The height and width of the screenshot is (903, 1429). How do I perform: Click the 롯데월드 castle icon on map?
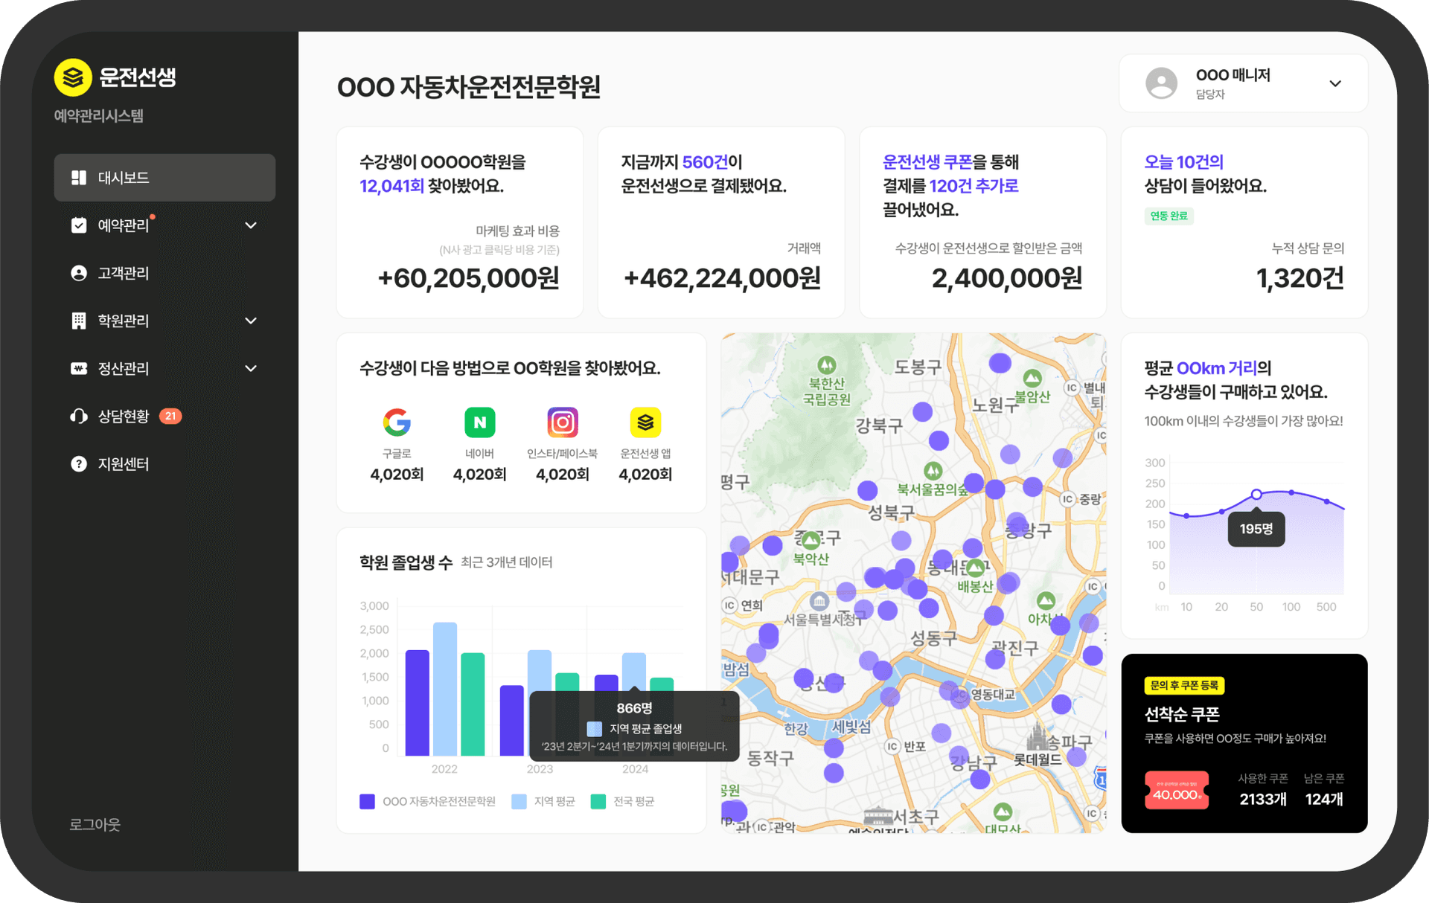point(1037,736)
